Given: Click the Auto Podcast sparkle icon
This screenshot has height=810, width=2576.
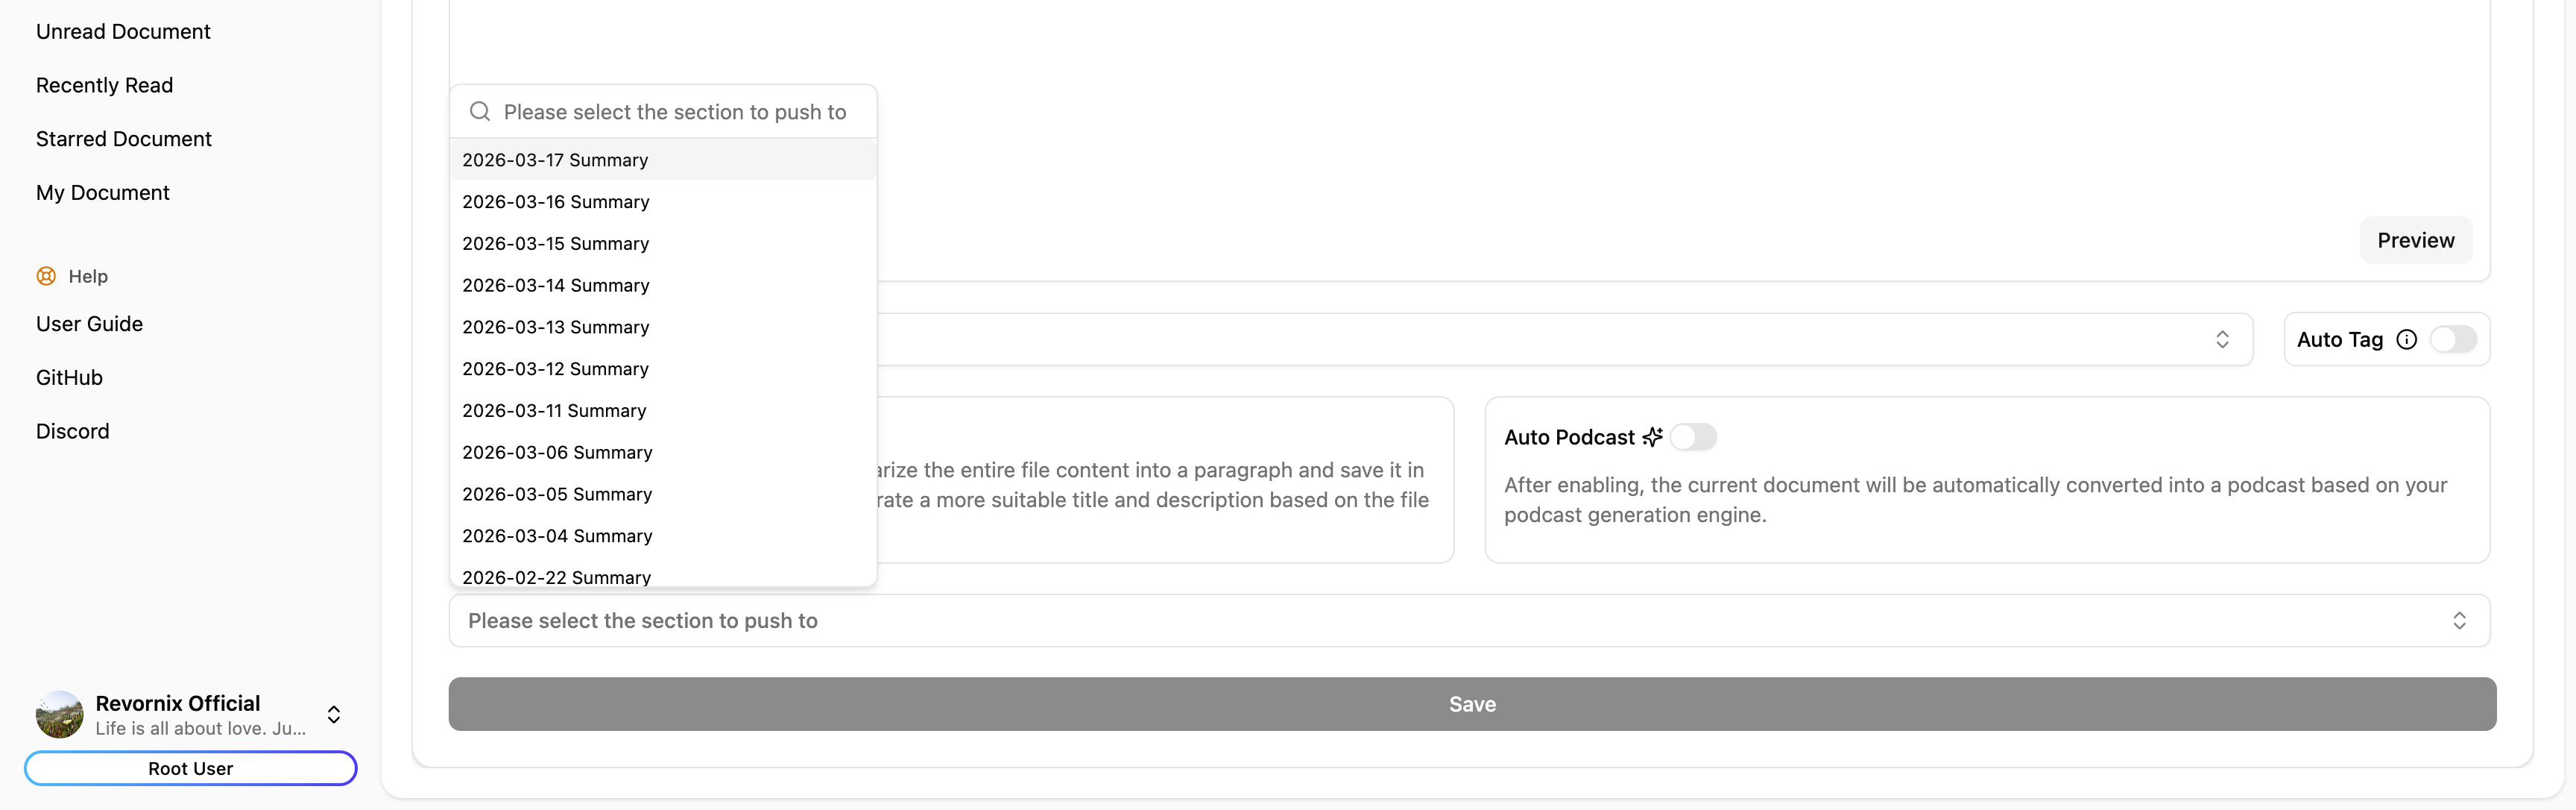Looking at the screenshot, I should [1652, 436].
